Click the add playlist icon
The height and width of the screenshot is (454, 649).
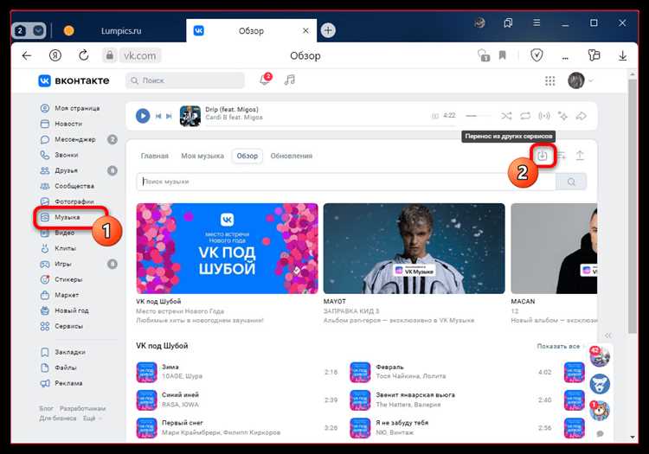pyautogui.click(x=561, y=156)
